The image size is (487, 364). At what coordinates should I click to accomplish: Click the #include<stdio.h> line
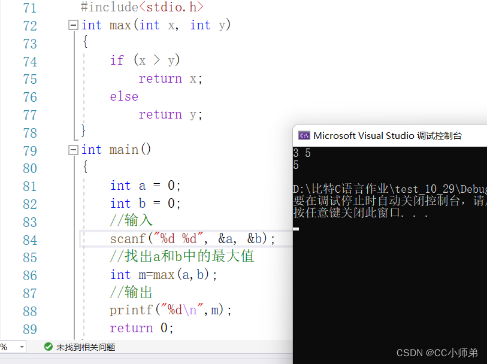tap(142, 7)
